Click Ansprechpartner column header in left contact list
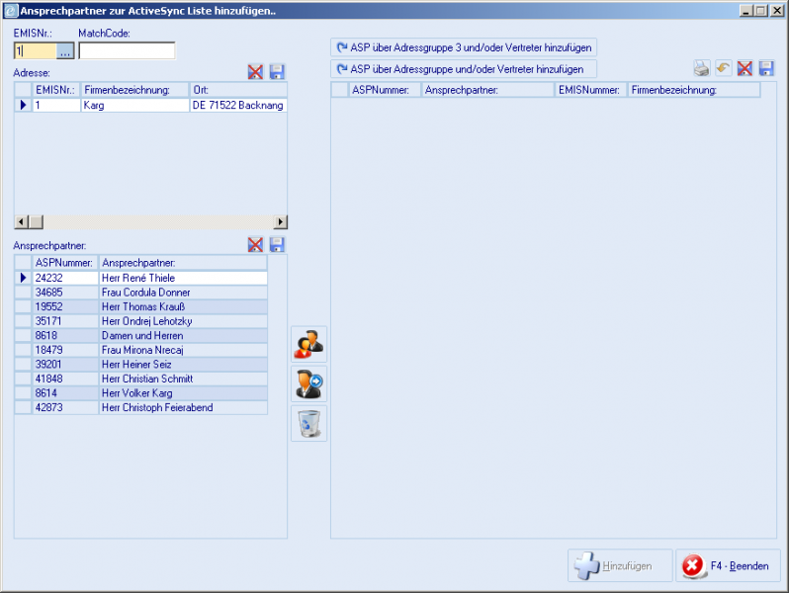This screenshot has width=789, height=593. tap(183, 263)
